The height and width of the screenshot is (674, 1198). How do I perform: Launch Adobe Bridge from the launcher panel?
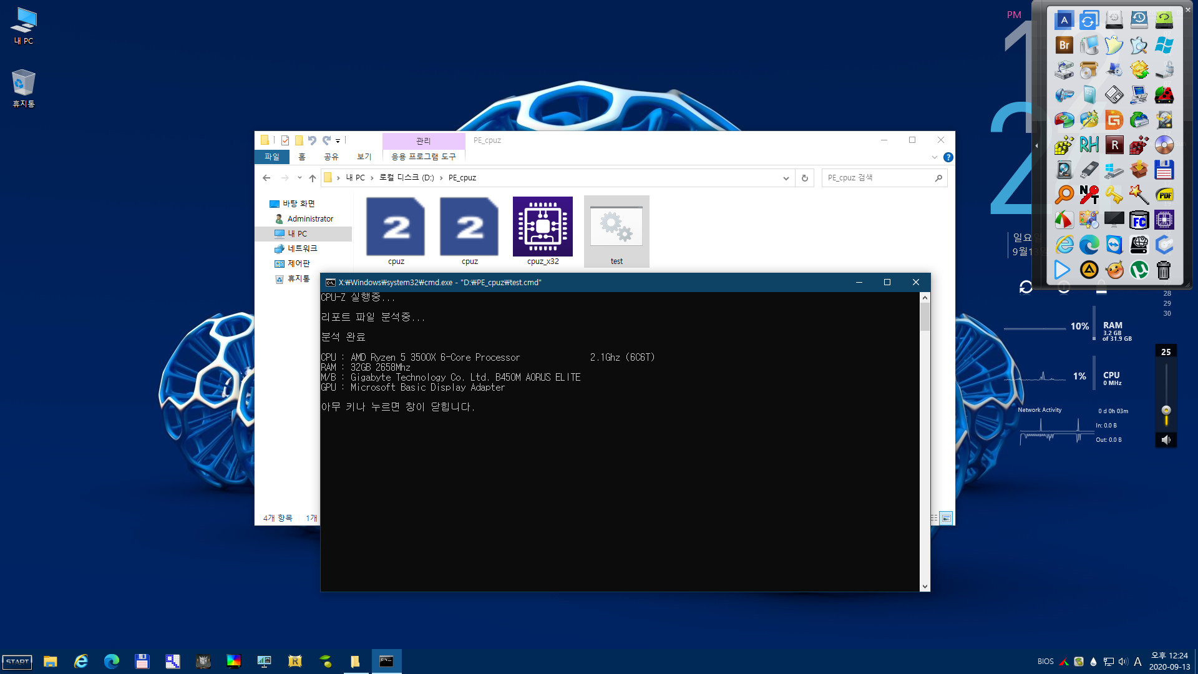pos(1064,45)
